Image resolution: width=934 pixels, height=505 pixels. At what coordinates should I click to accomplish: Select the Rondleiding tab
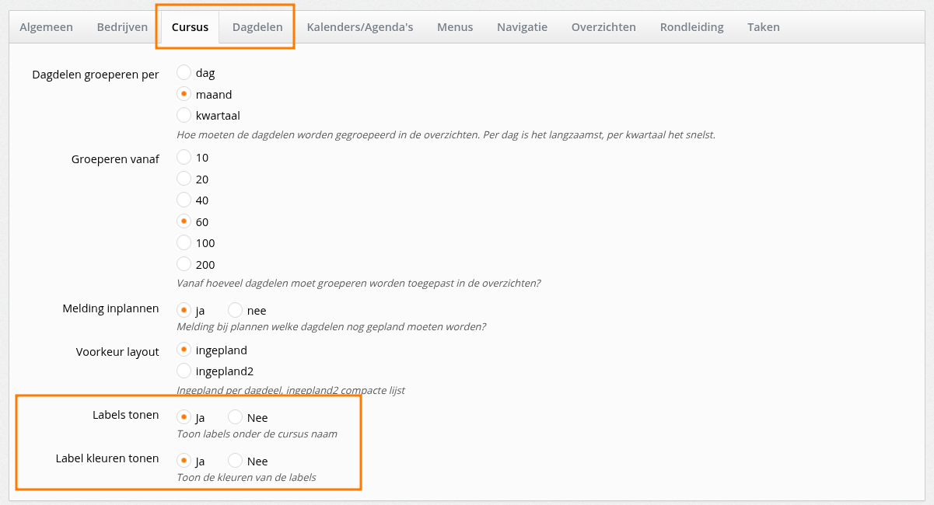click(691, 27)
